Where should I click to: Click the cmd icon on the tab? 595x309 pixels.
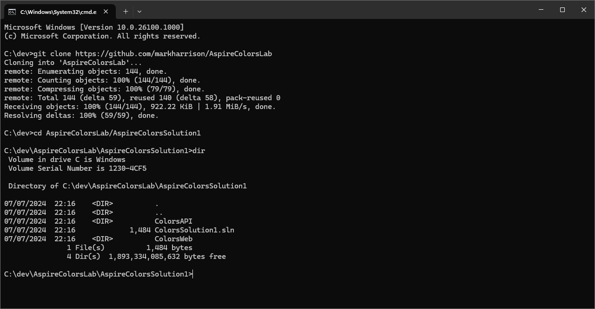[12, 12]
